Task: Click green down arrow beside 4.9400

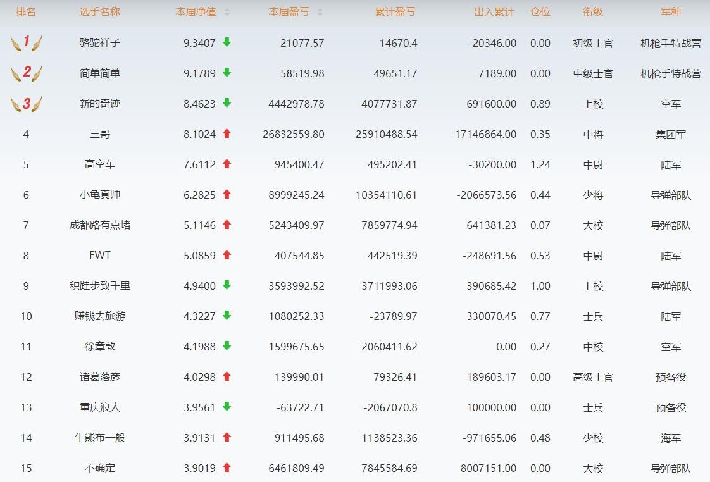Action: click(x=227, y=285)
